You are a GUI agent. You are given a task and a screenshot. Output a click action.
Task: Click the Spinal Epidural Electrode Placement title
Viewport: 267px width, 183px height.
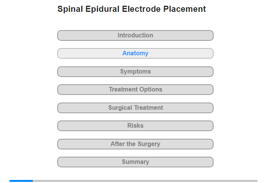(132, 9)
